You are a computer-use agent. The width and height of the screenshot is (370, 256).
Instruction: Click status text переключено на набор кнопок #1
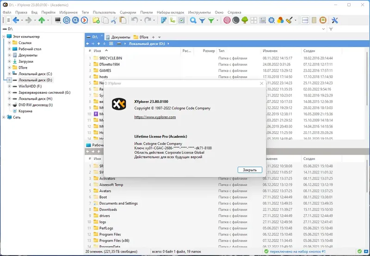[x=297, y=251]
